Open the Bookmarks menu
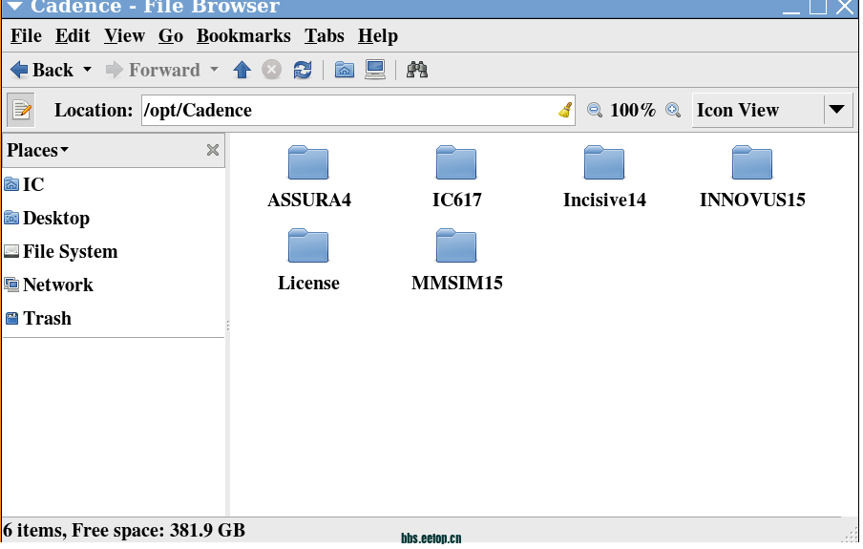 pyautogui.click(x=243, y=36)
